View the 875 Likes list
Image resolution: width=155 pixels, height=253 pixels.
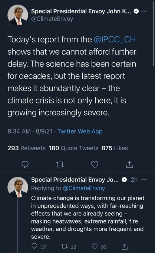(115, 148)
